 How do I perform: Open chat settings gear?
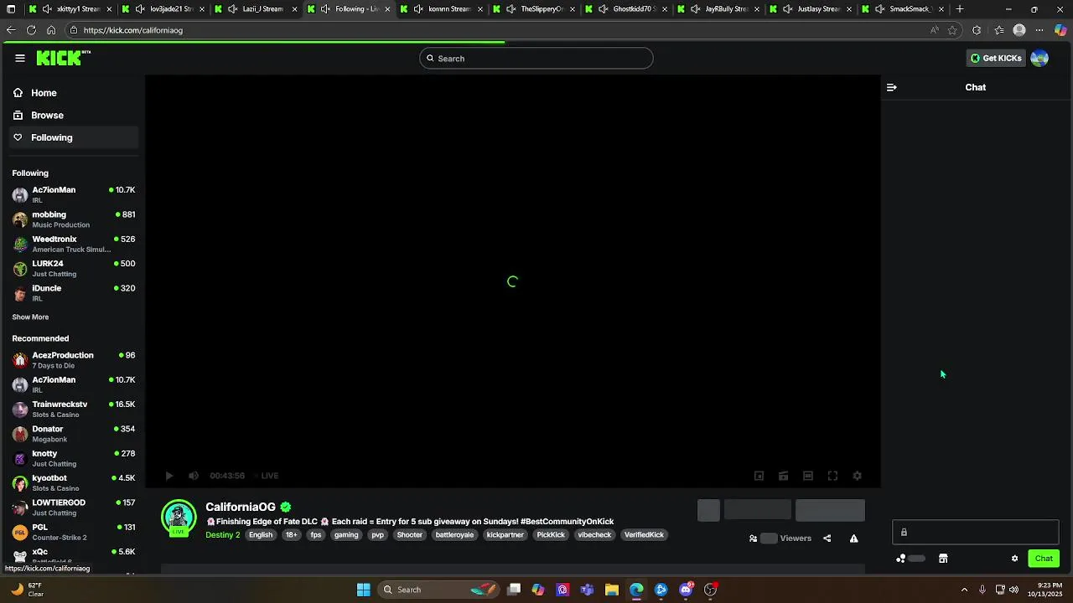[x=1014, y=559]
